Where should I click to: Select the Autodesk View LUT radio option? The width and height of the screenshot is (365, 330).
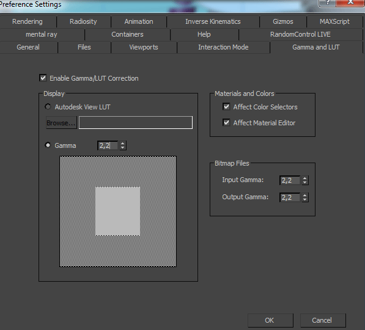tap(48, 106)
